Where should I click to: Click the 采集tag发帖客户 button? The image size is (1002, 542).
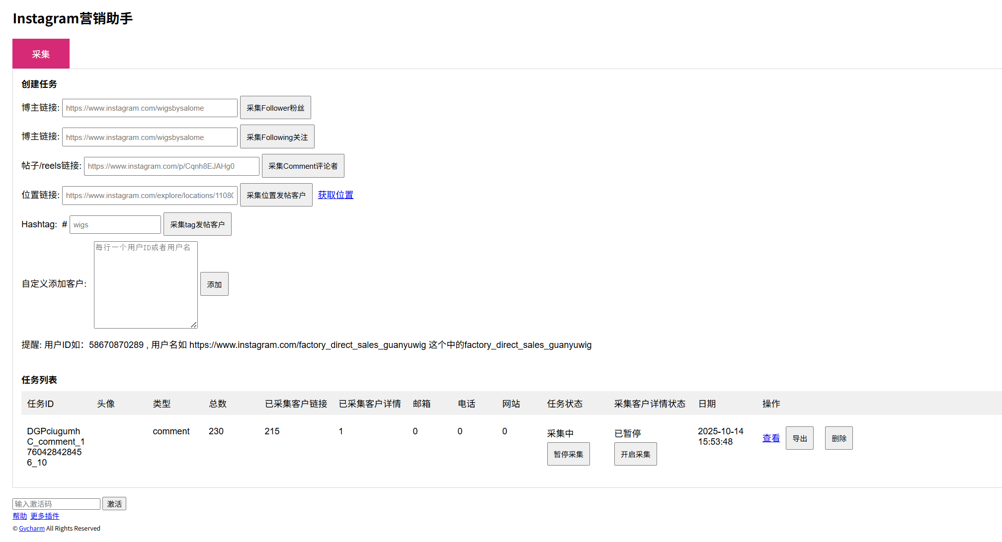[197, 224]
